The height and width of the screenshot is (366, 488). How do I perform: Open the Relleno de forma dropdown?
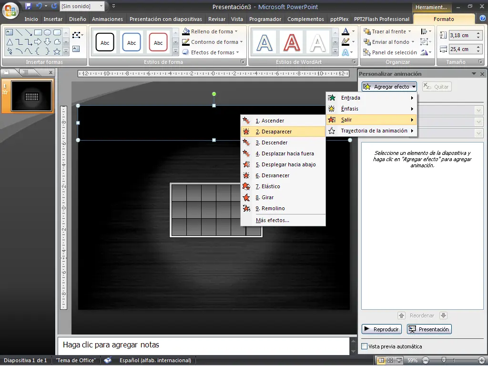click(x=210, y=31)
